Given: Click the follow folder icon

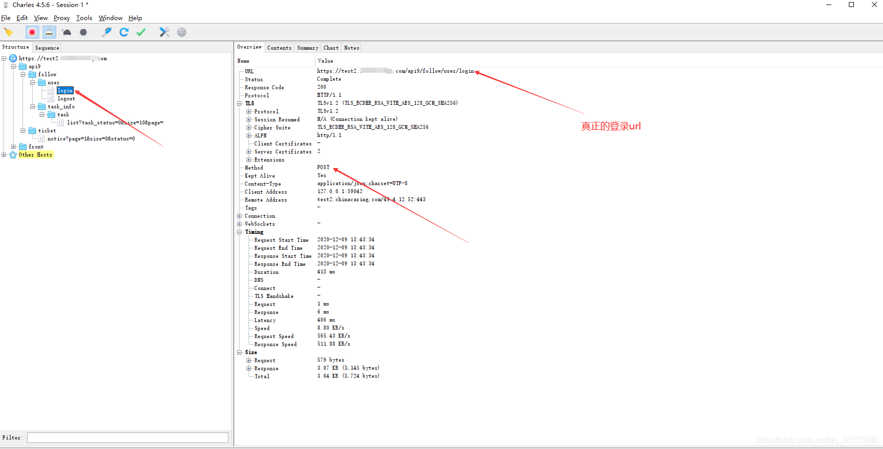Looking at the screenshot, I should coord(32,75).
